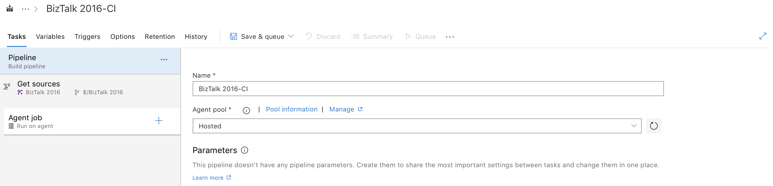773x186 pixels.
Task: Toggle full screen mode with the expand icon
Action: (x=763, y=36)
